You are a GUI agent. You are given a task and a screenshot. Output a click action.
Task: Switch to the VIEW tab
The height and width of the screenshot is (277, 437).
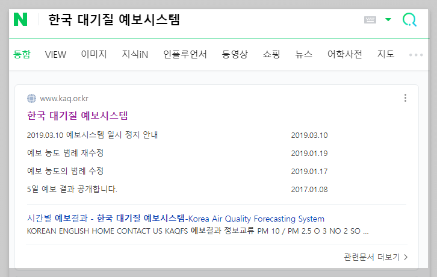point(55,54)
